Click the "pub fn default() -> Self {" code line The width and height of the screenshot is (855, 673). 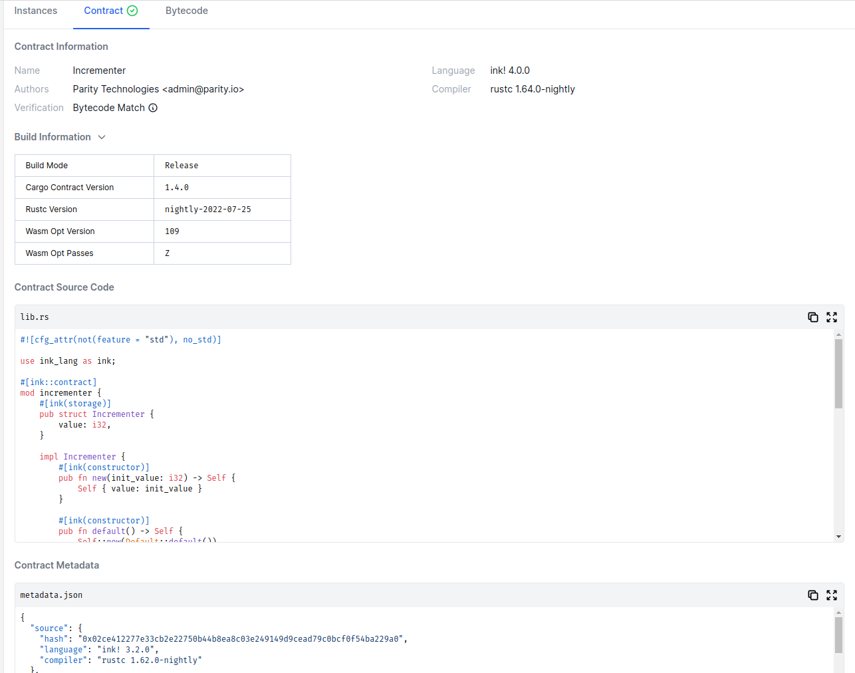(x=120, y=531)
